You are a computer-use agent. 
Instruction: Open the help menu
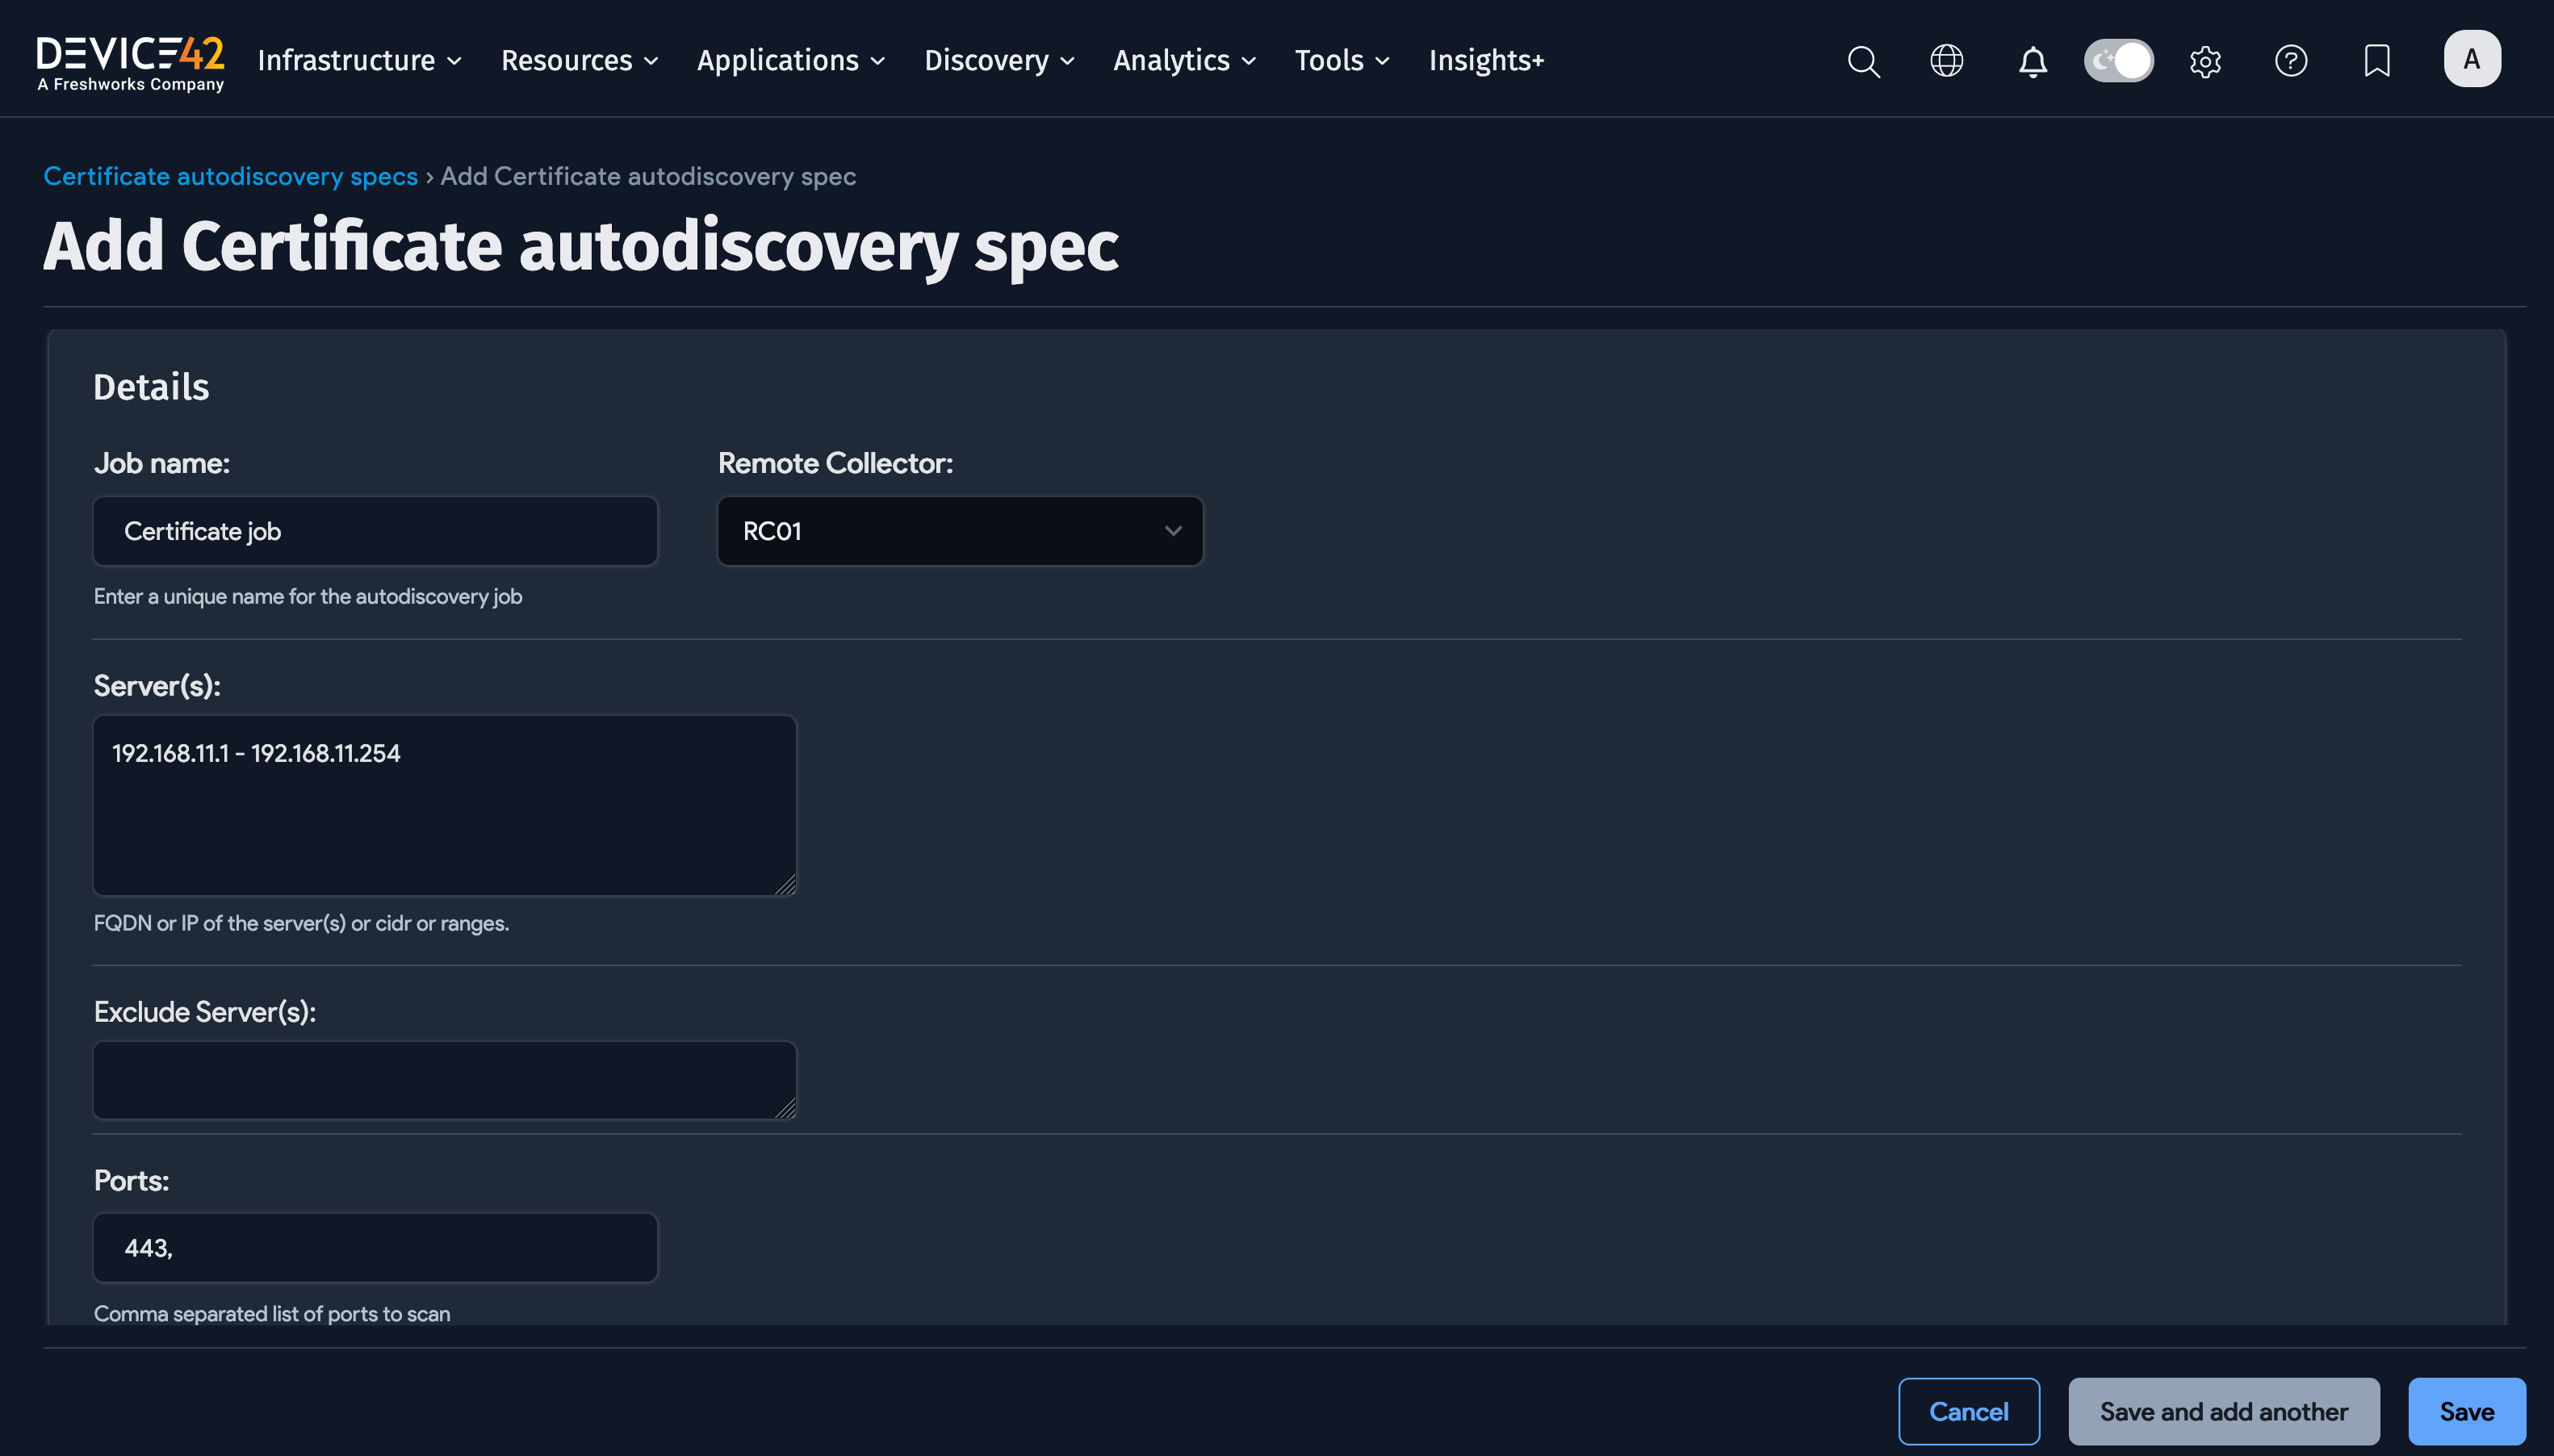2290,60
